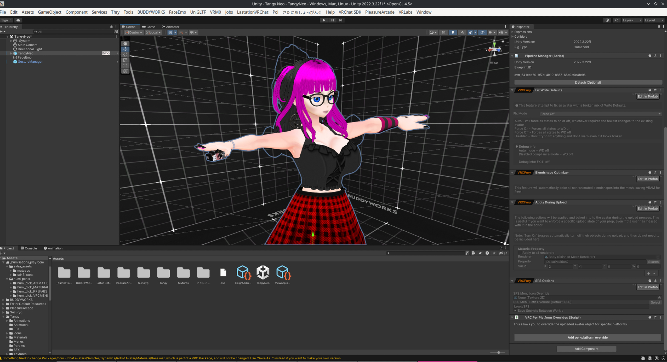The image size is (667, 362).
Task: Select the Scale tool in scene
Action: click(125, 60)
